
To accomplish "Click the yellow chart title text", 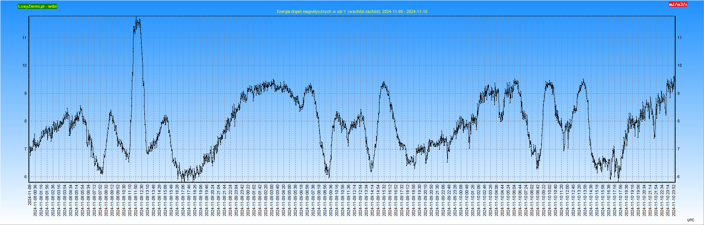I will coord(352,11).
